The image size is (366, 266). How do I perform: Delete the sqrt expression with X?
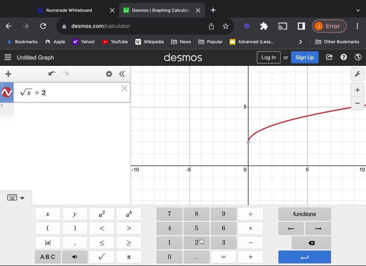124,88
